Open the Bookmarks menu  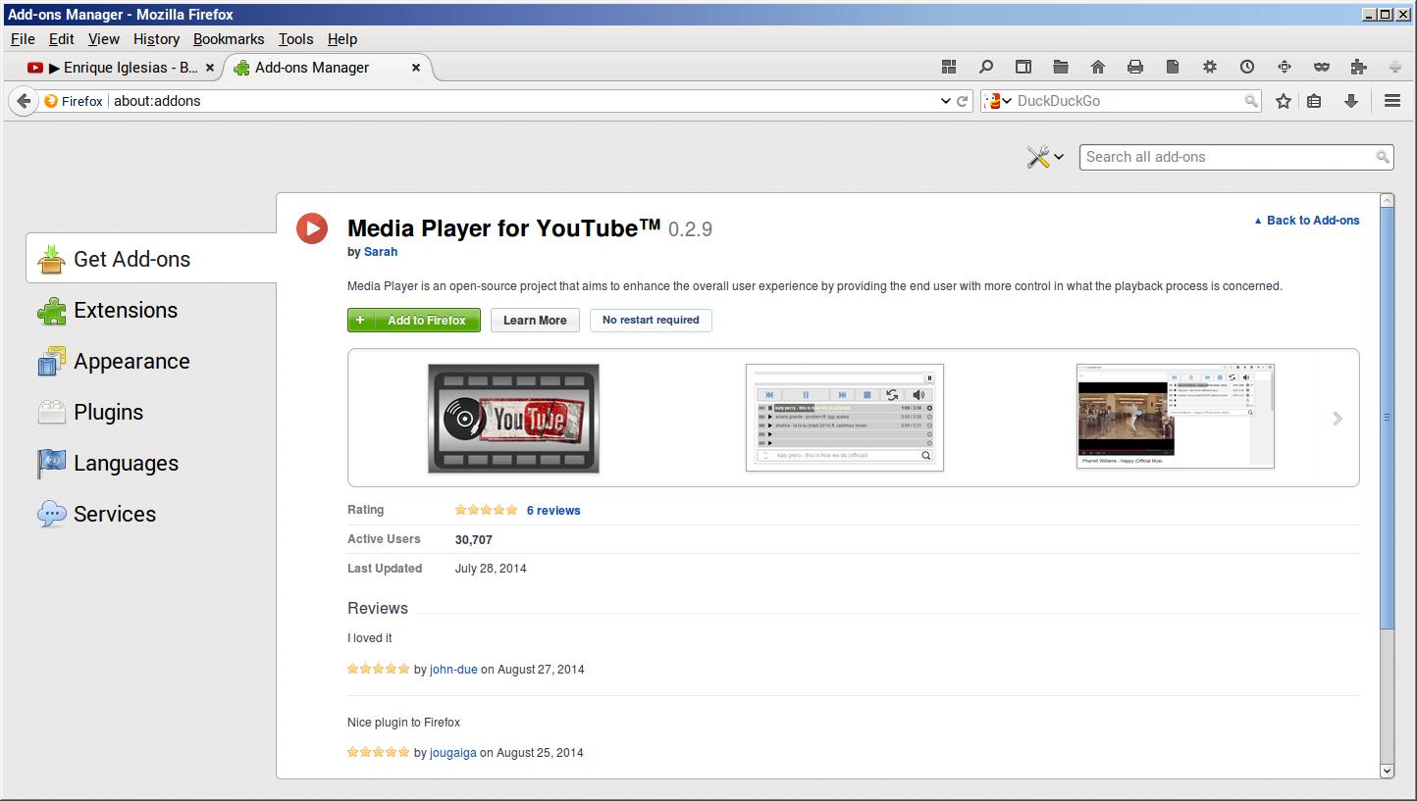point(229,39)
